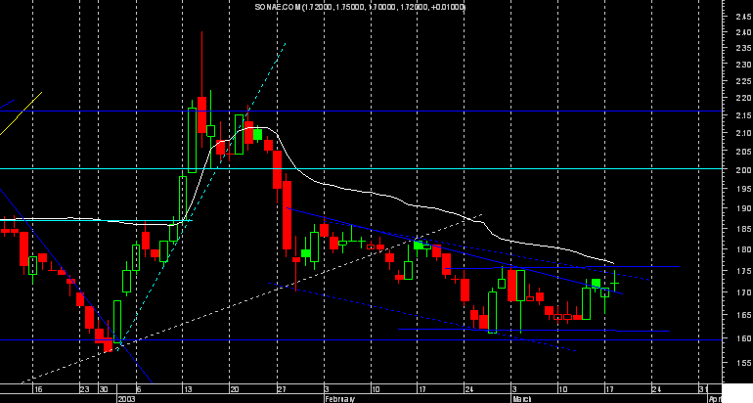
Task: Select the 1.85 price axis label
Action: click(743, 229)
